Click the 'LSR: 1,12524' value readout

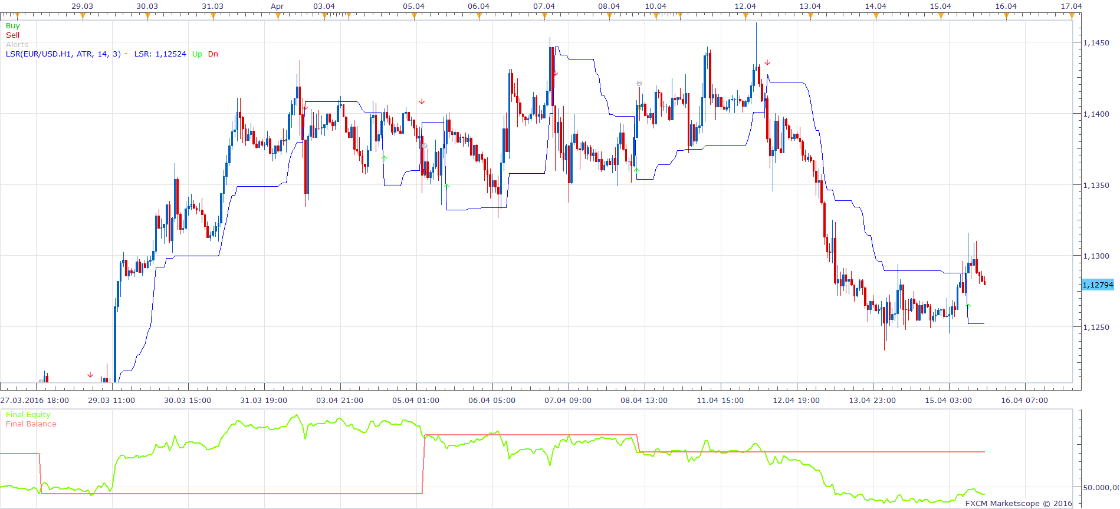(x=160, y=54)
